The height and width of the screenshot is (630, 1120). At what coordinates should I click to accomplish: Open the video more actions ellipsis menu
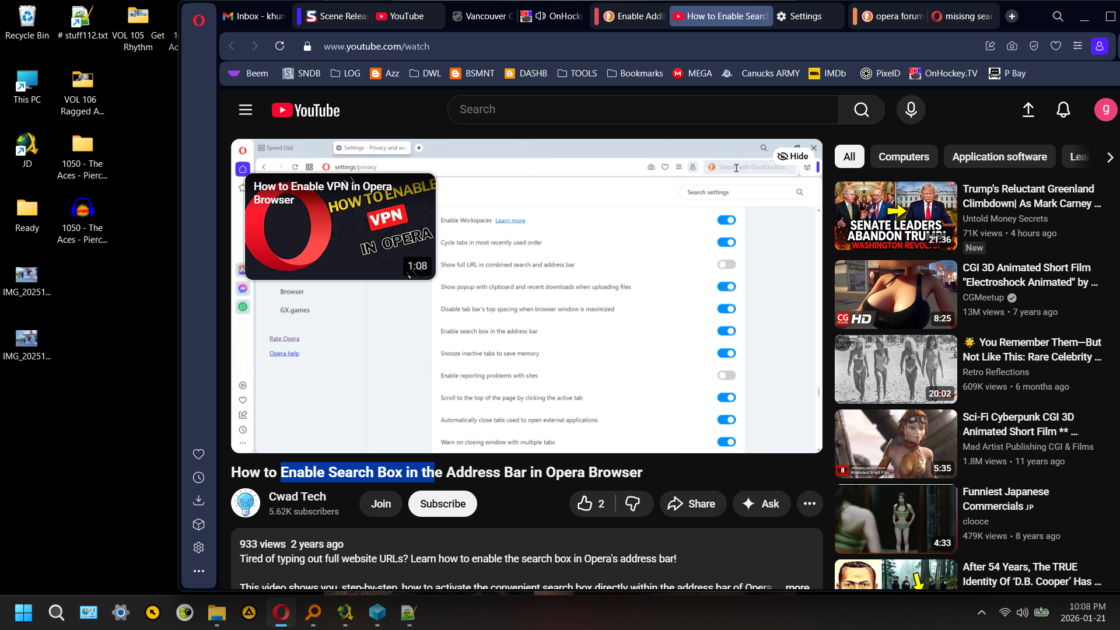[809, 504]
